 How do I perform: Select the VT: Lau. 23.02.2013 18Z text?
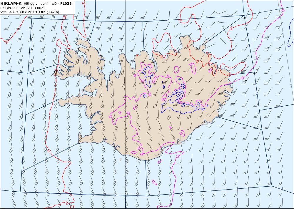click(x=23, y=12)
